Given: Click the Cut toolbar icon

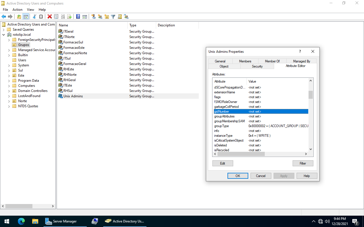Looking at the screenshot, I should (35, 16).
